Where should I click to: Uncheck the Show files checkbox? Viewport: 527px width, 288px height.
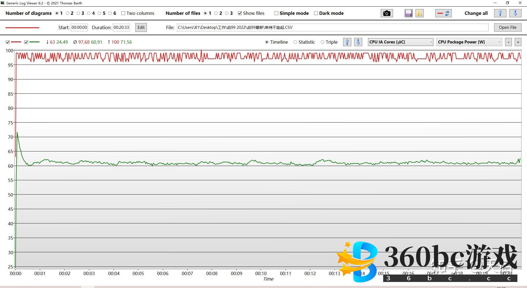(240, 13)
